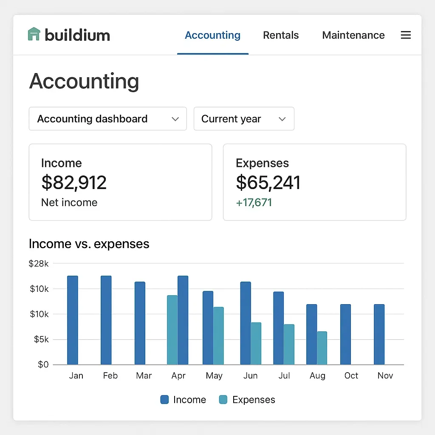This screenshot has height=435, width=435.
Task: Click the Aug month label
Action: [x=317, y=376]
